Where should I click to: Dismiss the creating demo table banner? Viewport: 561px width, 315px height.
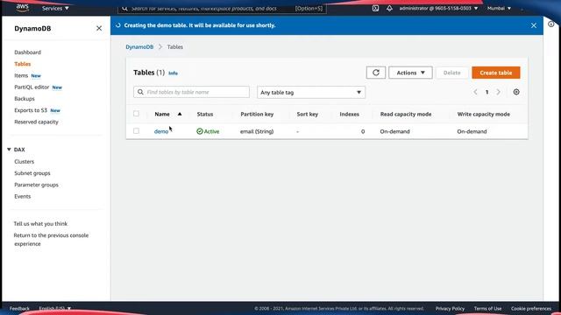pos(534,25)
